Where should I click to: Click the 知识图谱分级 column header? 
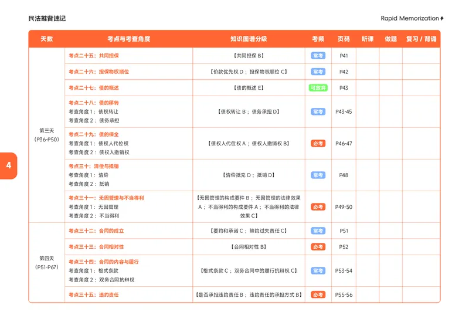click(249, 39)
